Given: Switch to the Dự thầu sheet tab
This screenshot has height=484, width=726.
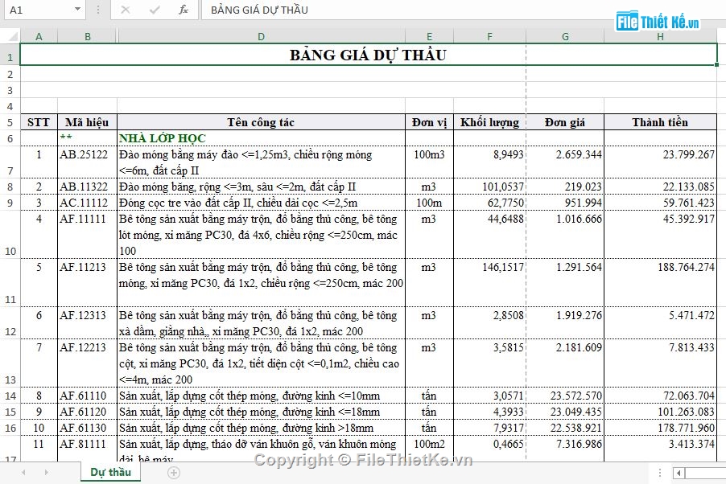Looking at the screenshot, I should [x=110, y=472].
